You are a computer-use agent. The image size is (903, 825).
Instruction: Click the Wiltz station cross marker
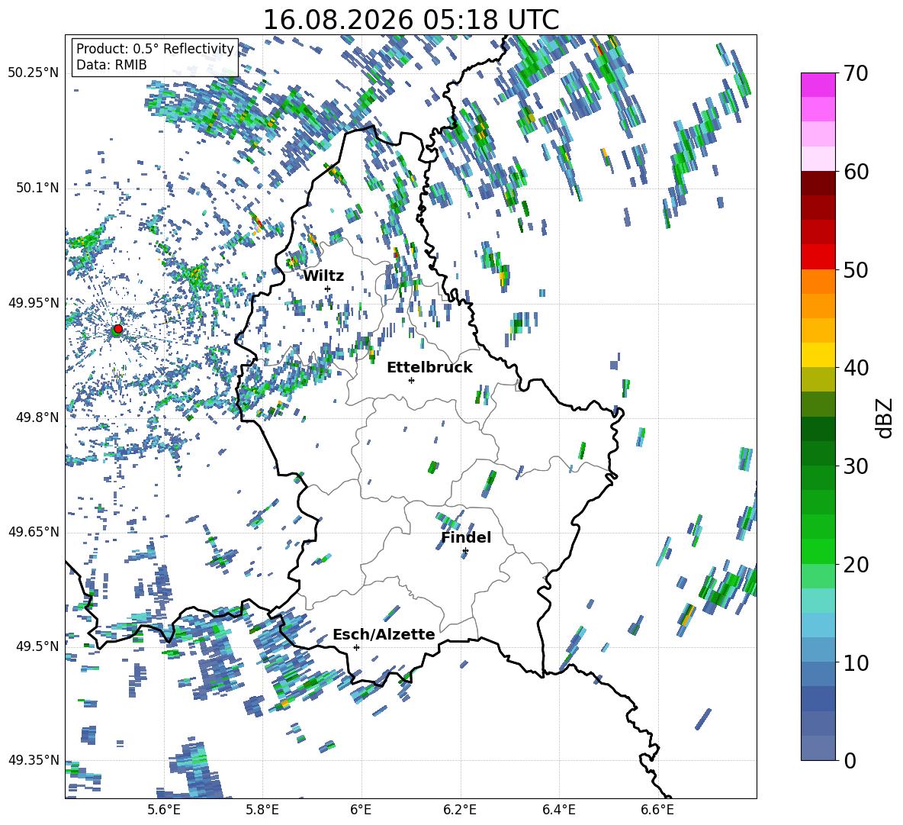[328, 288]
